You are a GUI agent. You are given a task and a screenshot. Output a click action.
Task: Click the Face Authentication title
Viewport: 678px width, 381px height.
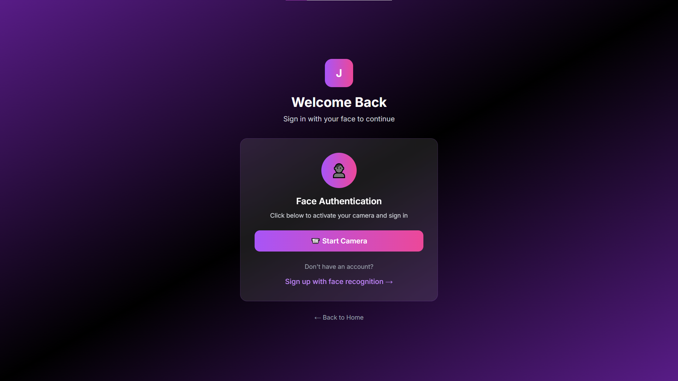(x=339, y=201)
